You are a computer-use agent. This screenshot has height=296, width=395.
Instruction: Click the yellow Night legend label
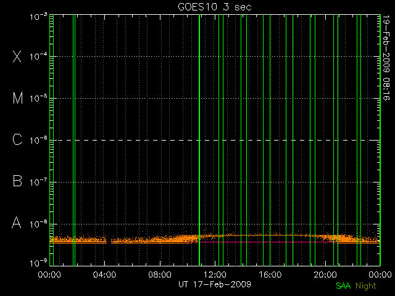point(366,286)
